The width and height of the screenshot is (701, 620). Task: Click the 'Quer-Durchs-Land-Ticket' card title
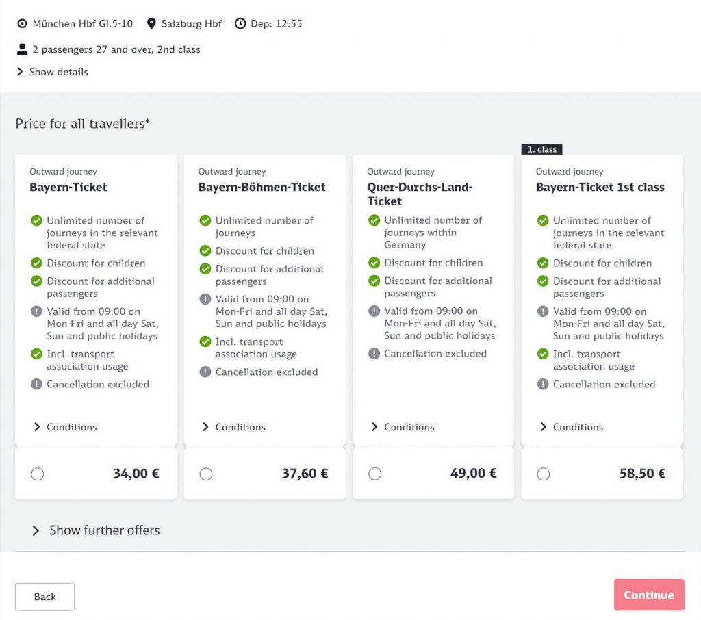pos(420,194)
